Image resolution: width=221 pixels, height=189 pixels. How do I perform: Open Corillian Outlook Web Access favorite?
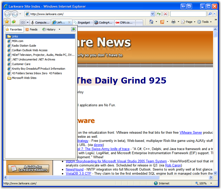click(40, 50)
